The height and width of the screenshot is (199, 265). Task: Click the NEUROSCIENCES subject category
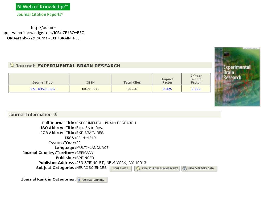[x=91, y=168]
